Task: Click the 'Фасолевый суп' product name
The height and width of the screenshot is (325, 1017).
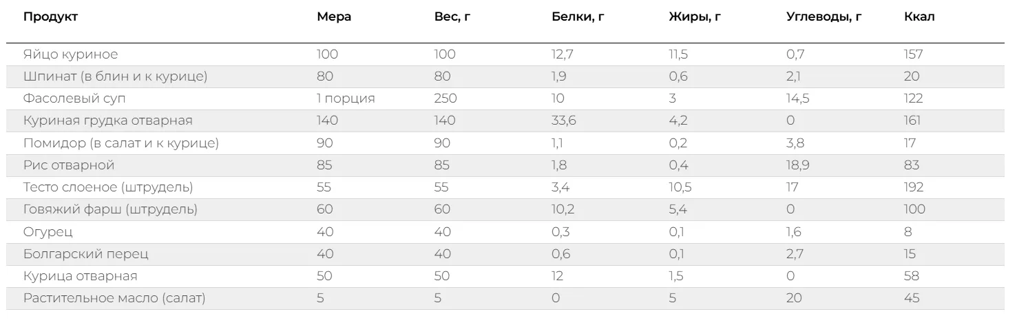Action: [x=74, y=98]
